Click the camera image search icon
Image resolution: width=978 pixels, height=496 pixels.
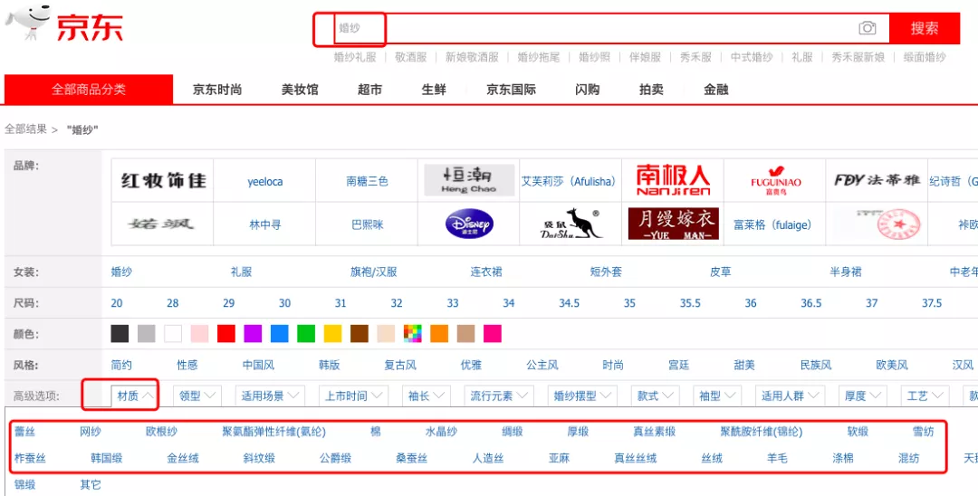868,28
